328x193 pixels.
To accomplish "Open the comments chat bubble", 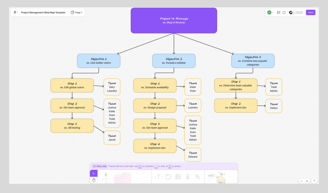I will point(284,12).
